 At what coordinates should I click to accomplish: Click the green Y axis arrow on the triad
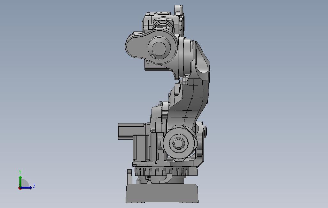[x=20, y=181]
